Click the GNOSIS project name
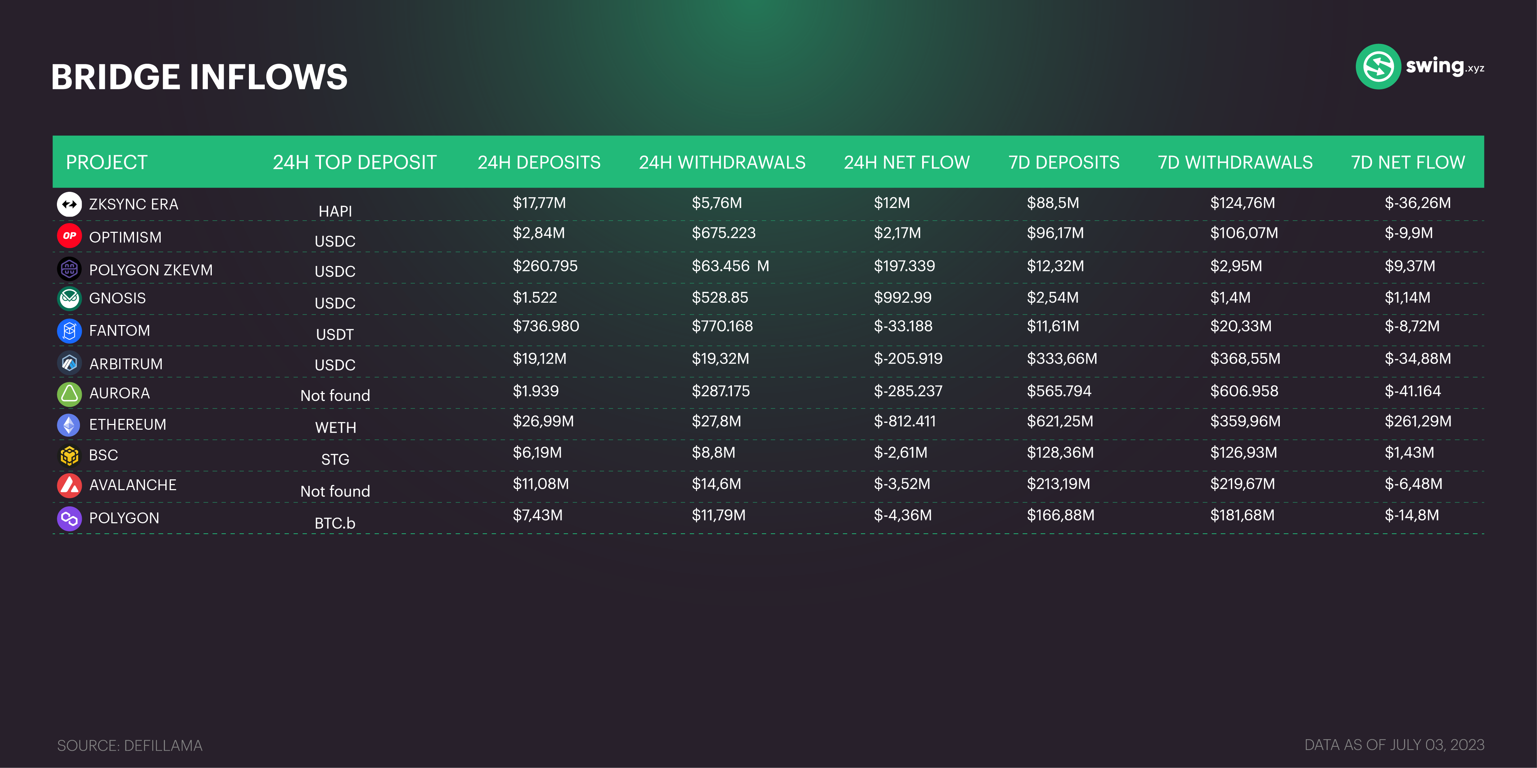Viewport: 1537px width, 768px height. (117, 298)
